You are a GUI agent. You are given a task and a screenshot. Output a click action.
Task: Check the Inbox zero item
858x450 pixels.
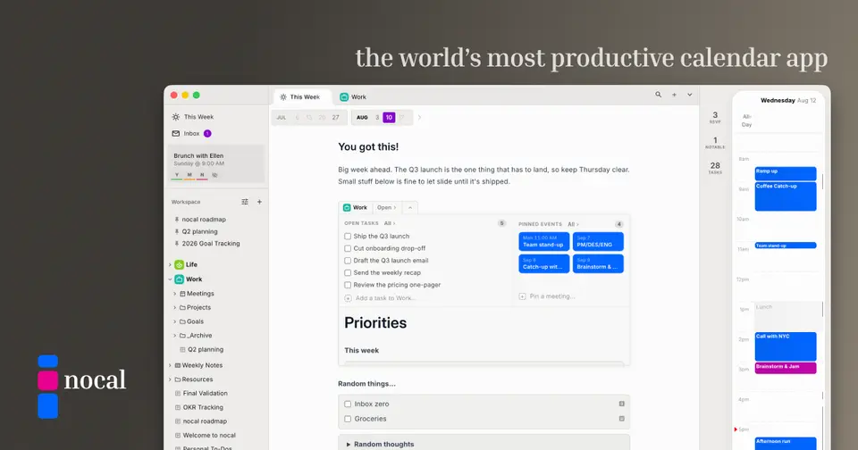click(x=348, y=404)
